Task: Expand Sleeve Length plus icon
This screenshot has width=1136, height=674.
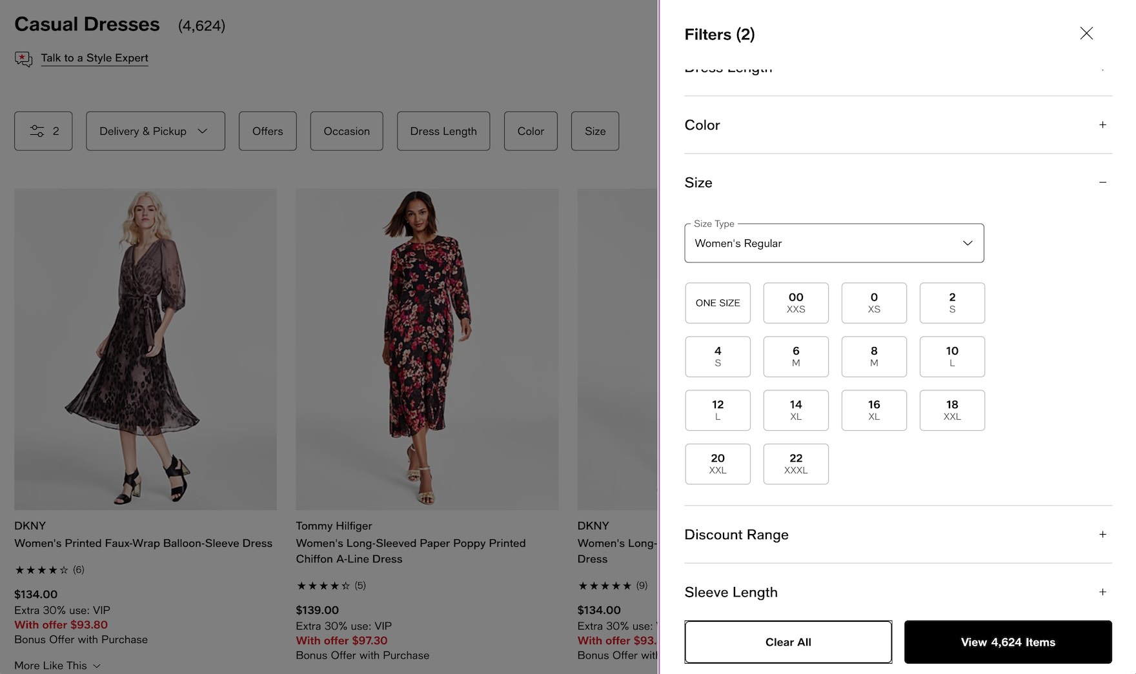Action: [1102, 591]
